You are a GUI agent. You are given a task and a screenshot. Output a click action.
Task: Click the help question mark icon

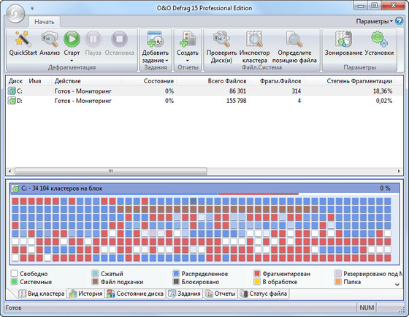click(399, 21)
